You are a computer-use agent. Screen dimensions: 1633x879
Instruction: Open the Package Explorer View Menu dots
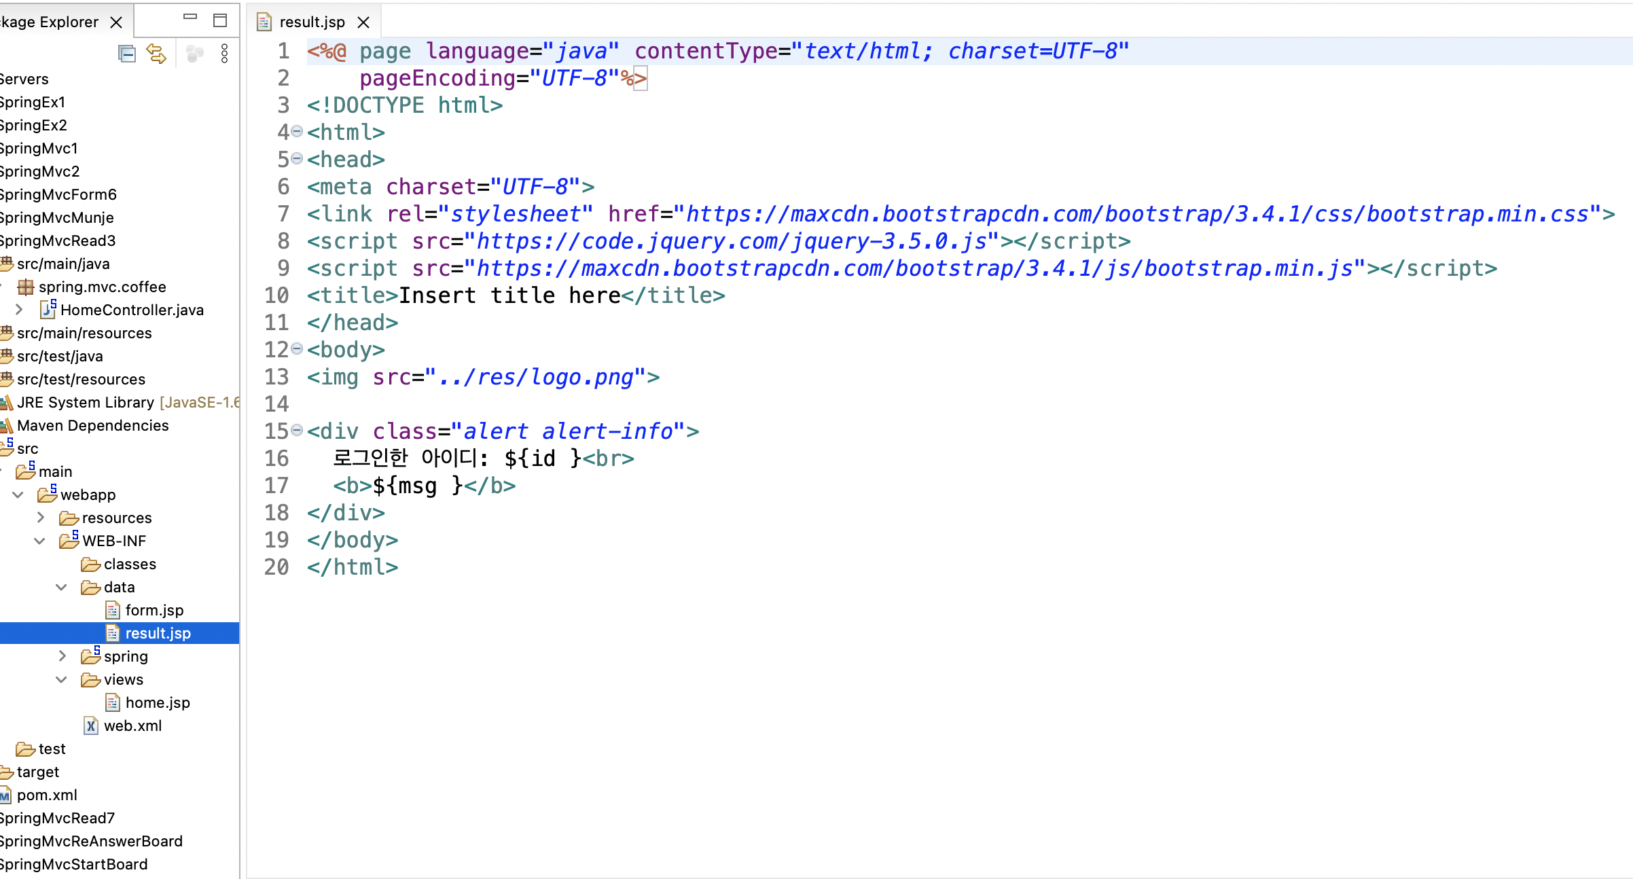pos(224,54)
